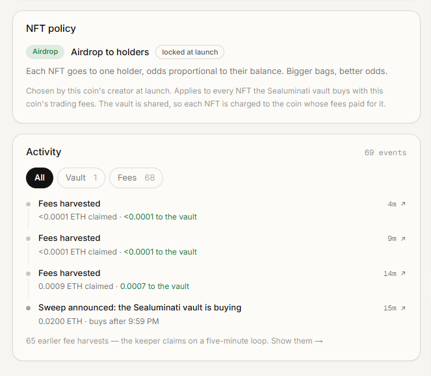Filter activity by Fees events
The width and height of the screenshot is (431, 376).
pos(136,178)
